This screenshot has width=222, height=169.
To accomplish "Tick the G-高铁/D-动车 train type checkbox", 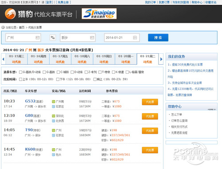I will [x=20, y=72].
